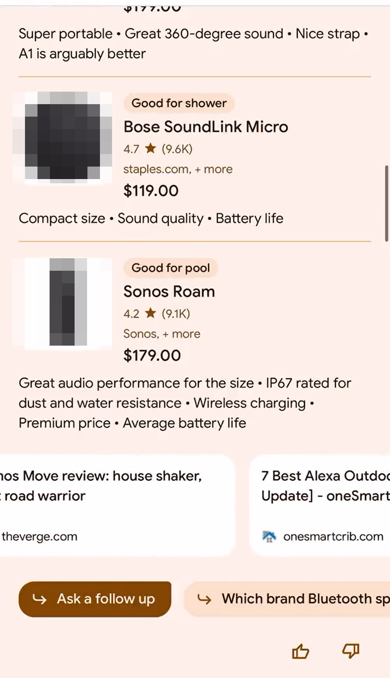Expand Sonos, + more sellers list

pyautogui.click(x=162, y=334)
